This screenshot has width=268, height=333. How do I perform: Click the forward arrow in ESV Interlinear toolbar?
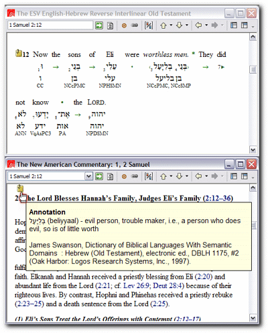pyautogui.click(x=214, y=25)
